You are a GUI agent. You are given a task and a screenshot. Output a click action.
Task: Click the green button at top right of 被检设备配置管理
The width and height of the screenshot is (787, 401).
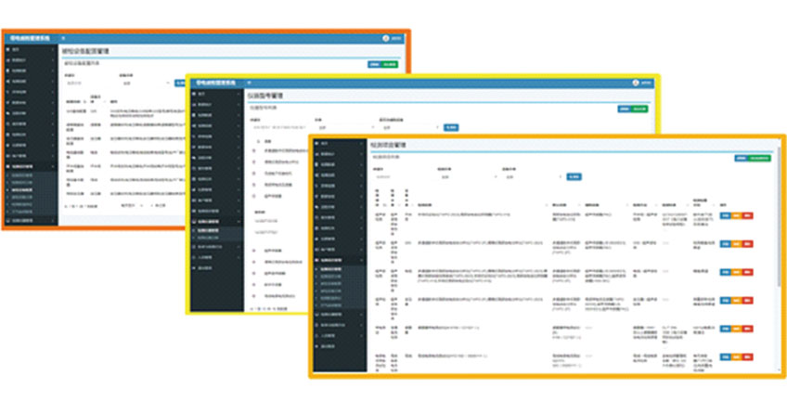click(x=390, y=63)
